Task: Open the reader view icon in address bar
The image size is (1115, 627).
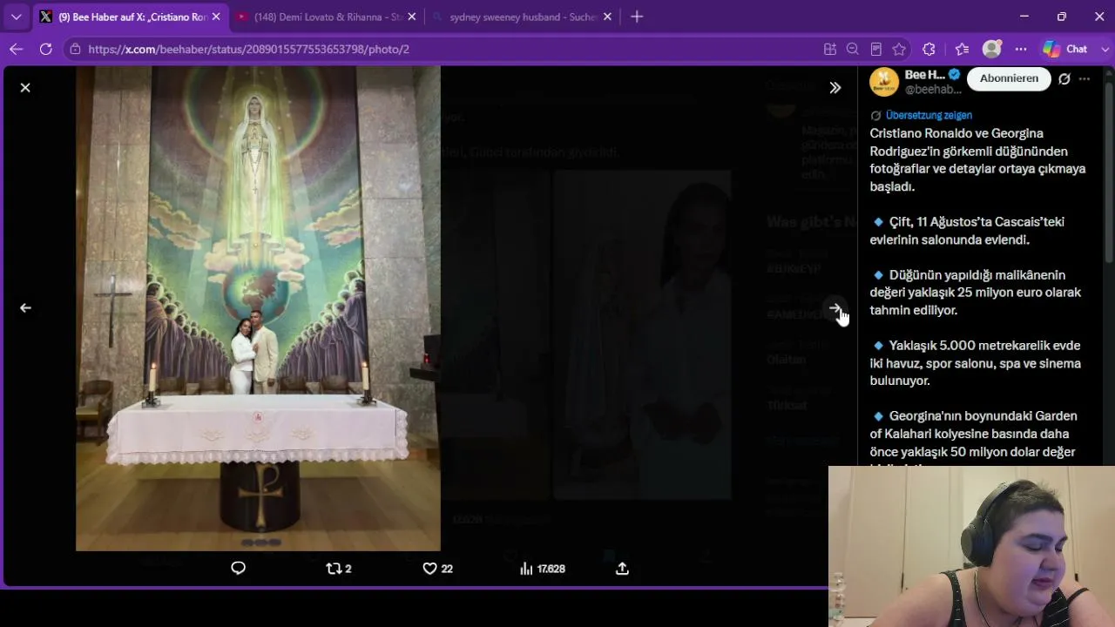Action: coord(876,49)
